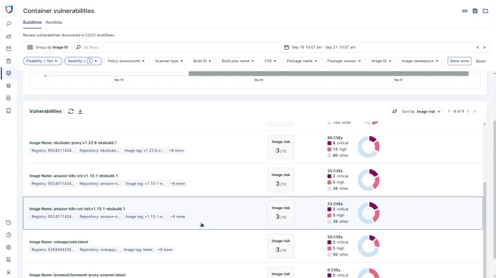
Task: Open saved views folder icon
Action: point(485,11)
